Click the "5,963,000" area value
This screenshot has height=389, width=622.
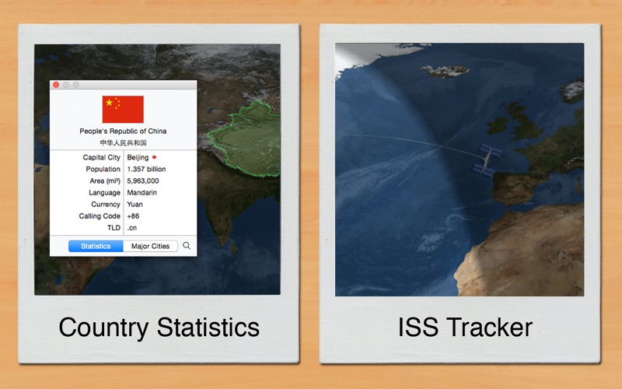click(x=143, y=181)
